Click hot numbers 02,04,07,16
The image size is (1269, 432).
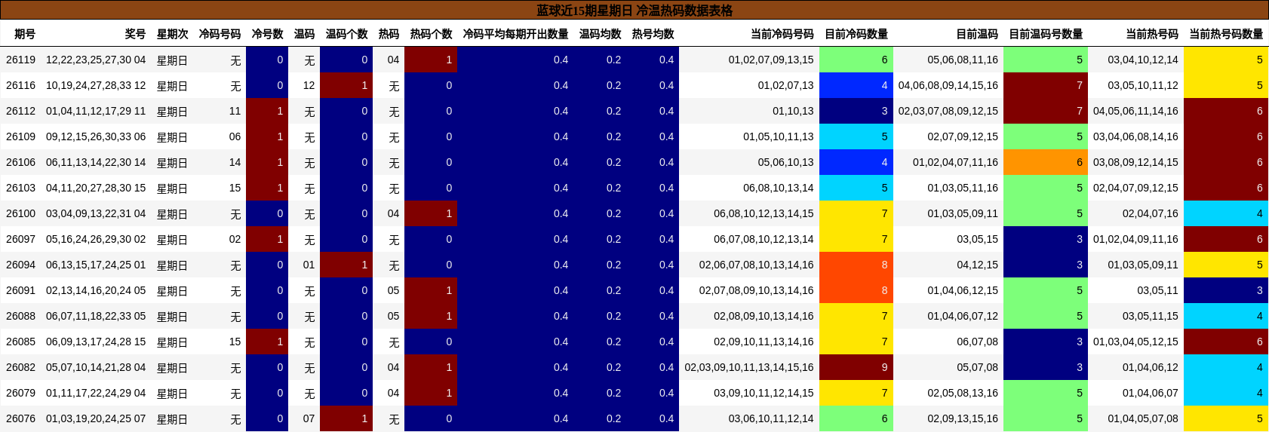(1150, 213)
